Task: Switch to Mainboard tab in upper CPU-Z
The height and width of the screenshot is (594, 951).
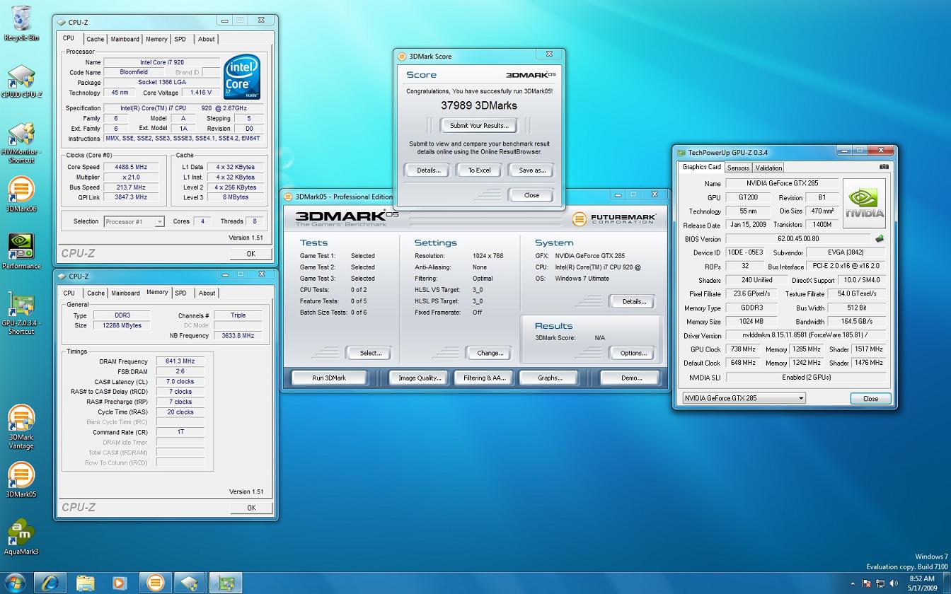Action: [125, 39]
